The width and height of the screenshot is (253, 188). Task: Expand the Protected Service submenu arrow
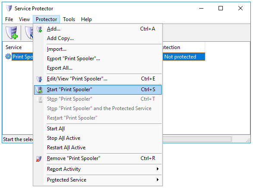tap(158, 180)
